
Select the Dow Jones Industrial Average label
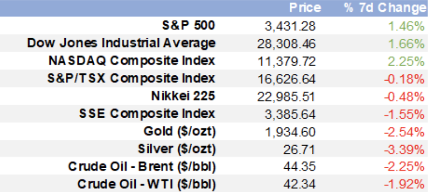[x=121, y=43]
